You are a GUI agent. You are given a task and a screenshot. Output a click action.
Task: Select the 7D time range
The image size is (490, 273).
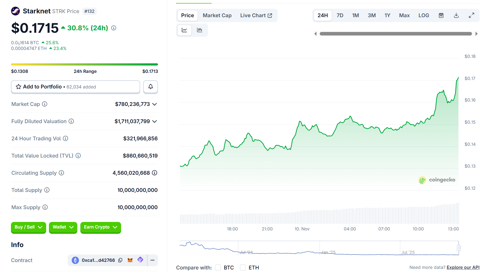pyautogui.click(x=340, y=16)
